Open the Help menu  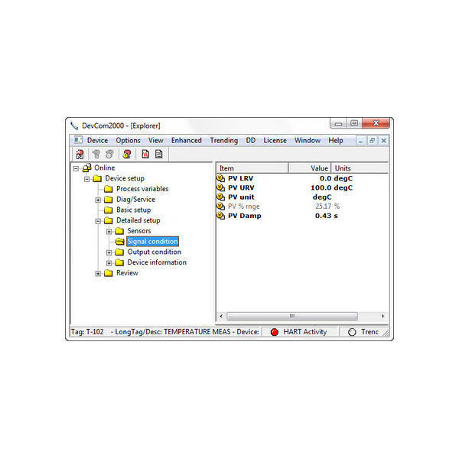coord(336,141)
